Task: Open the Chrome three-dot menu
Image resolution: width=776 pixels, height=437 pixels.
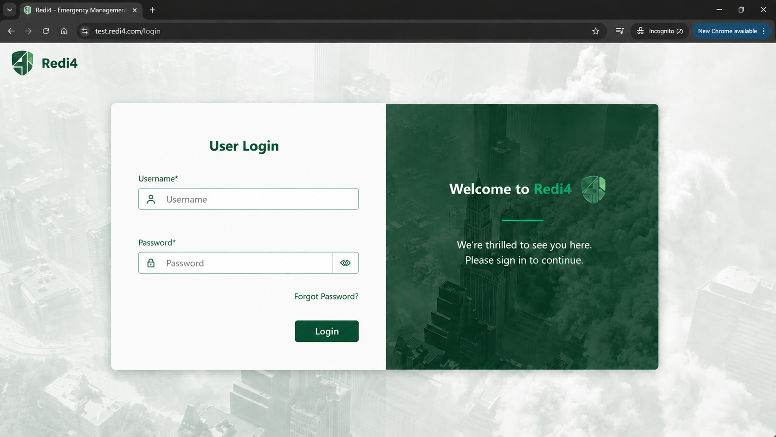Action: (x=764, y=31)
